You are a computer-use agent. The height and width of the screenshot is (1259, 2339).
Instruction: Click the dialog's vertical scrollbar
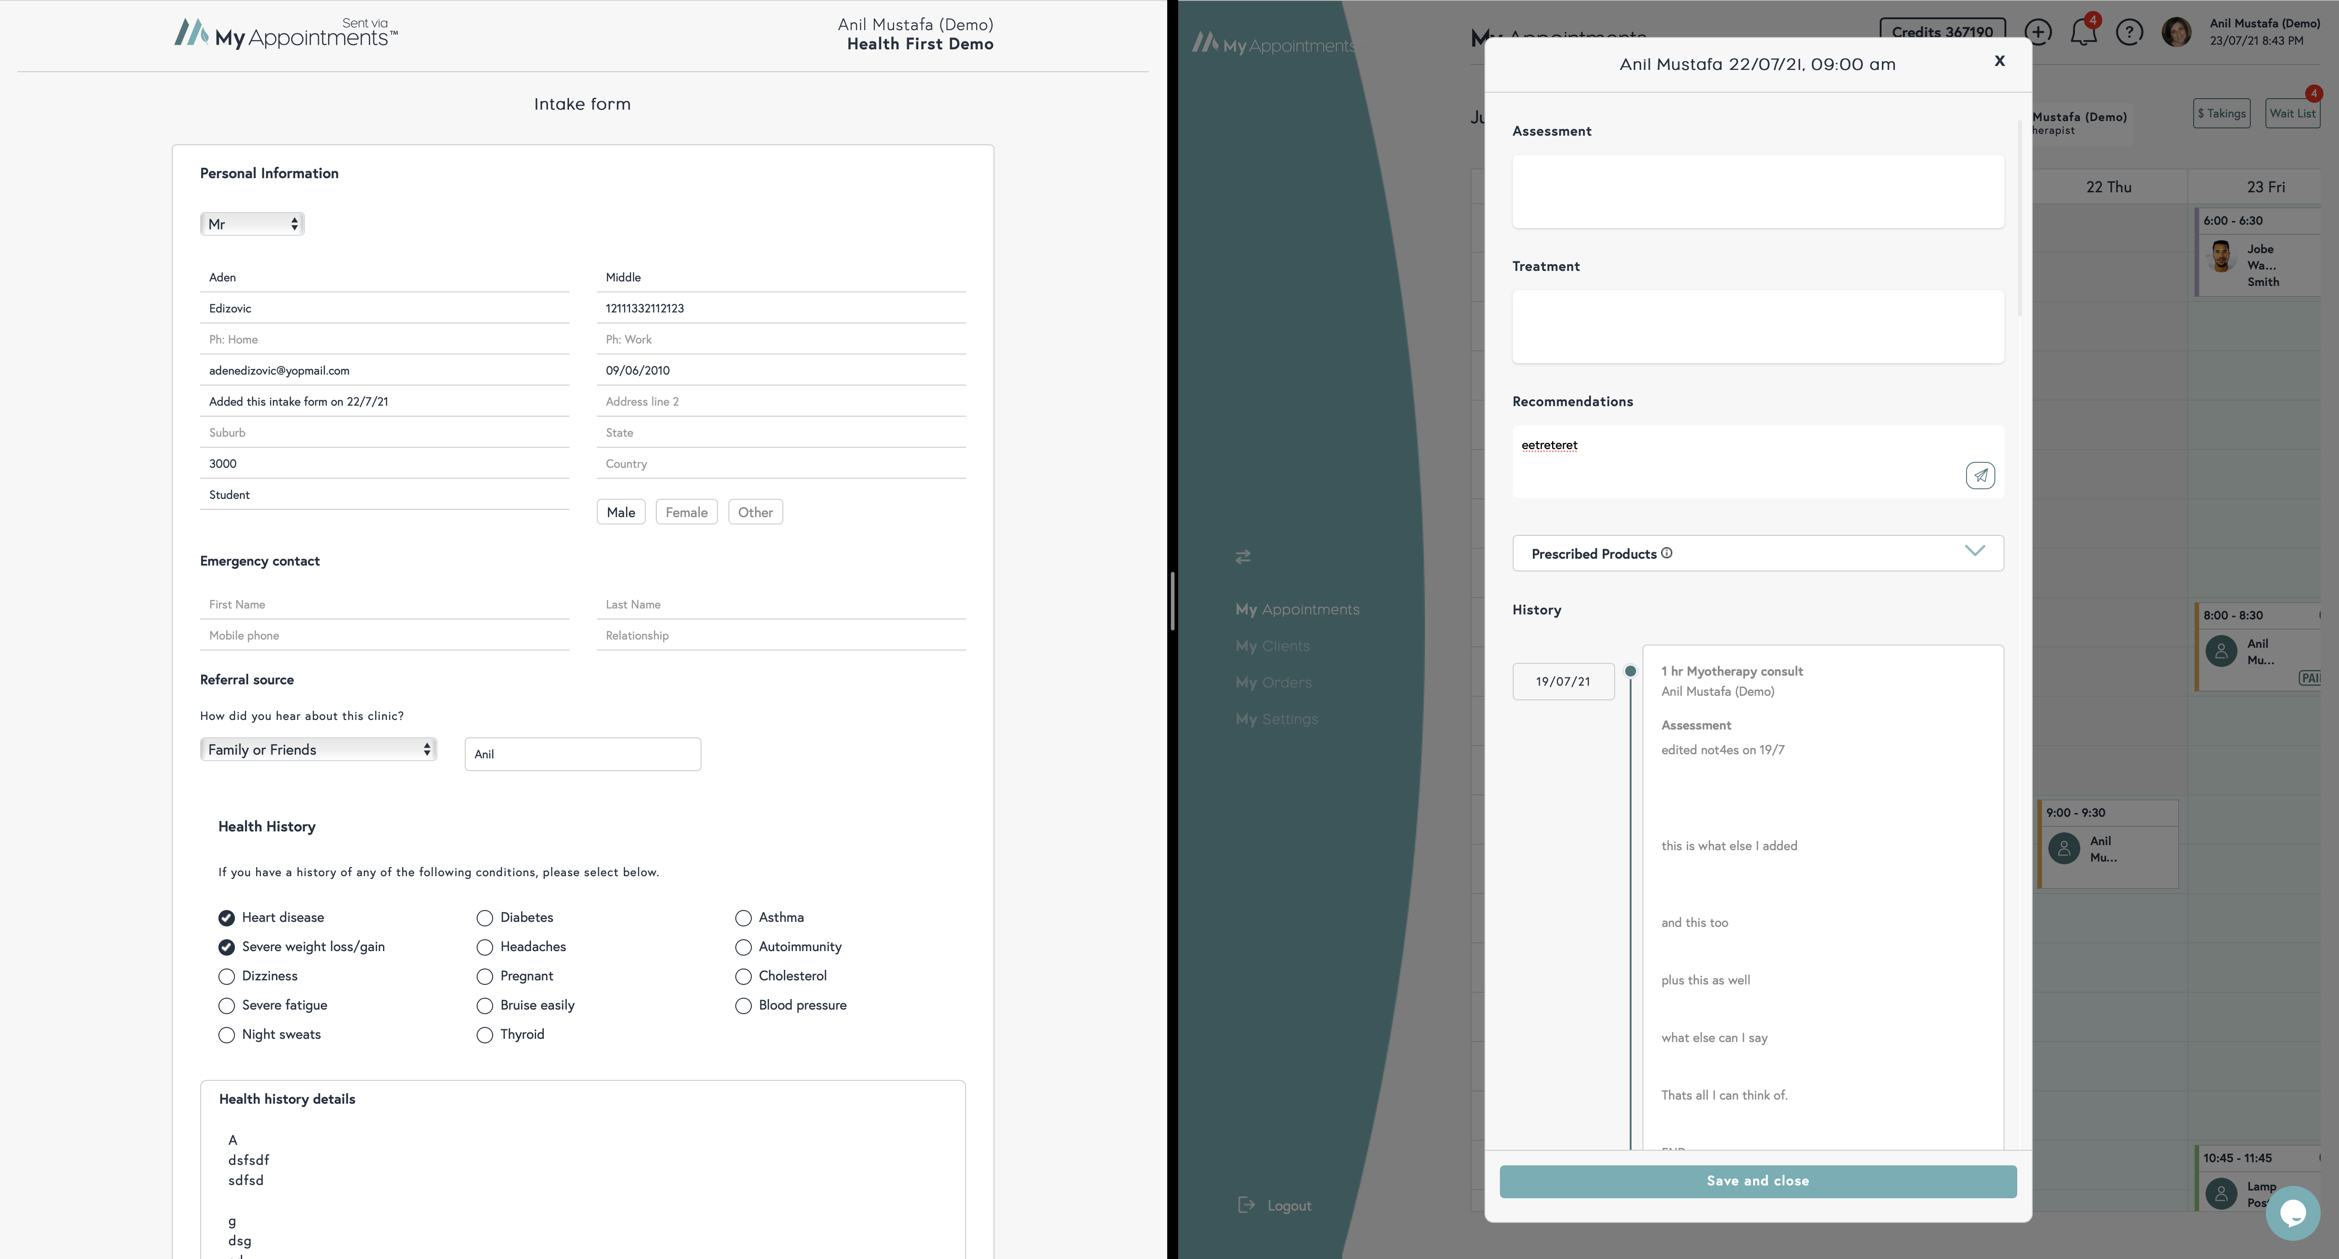[x=2020, y=218]
